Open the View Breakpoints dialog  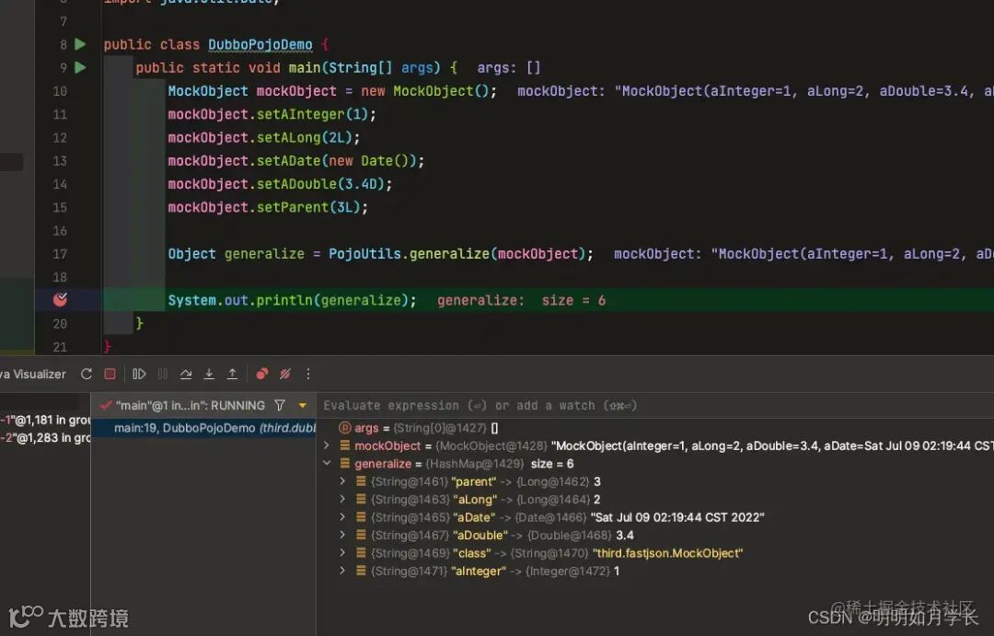click(261, 374)
